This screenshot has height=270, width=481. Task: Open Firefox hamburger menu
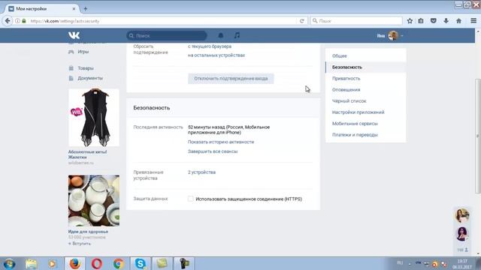tap(473, 21)
